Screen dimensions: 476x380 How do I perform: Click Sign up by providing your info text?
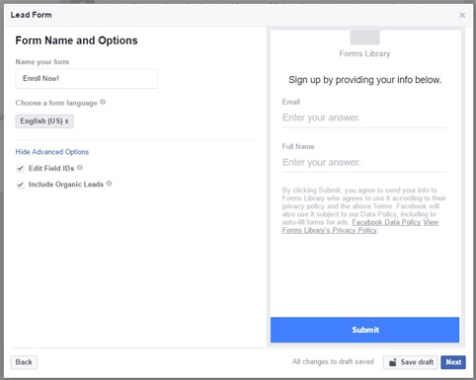click(364, 80)
